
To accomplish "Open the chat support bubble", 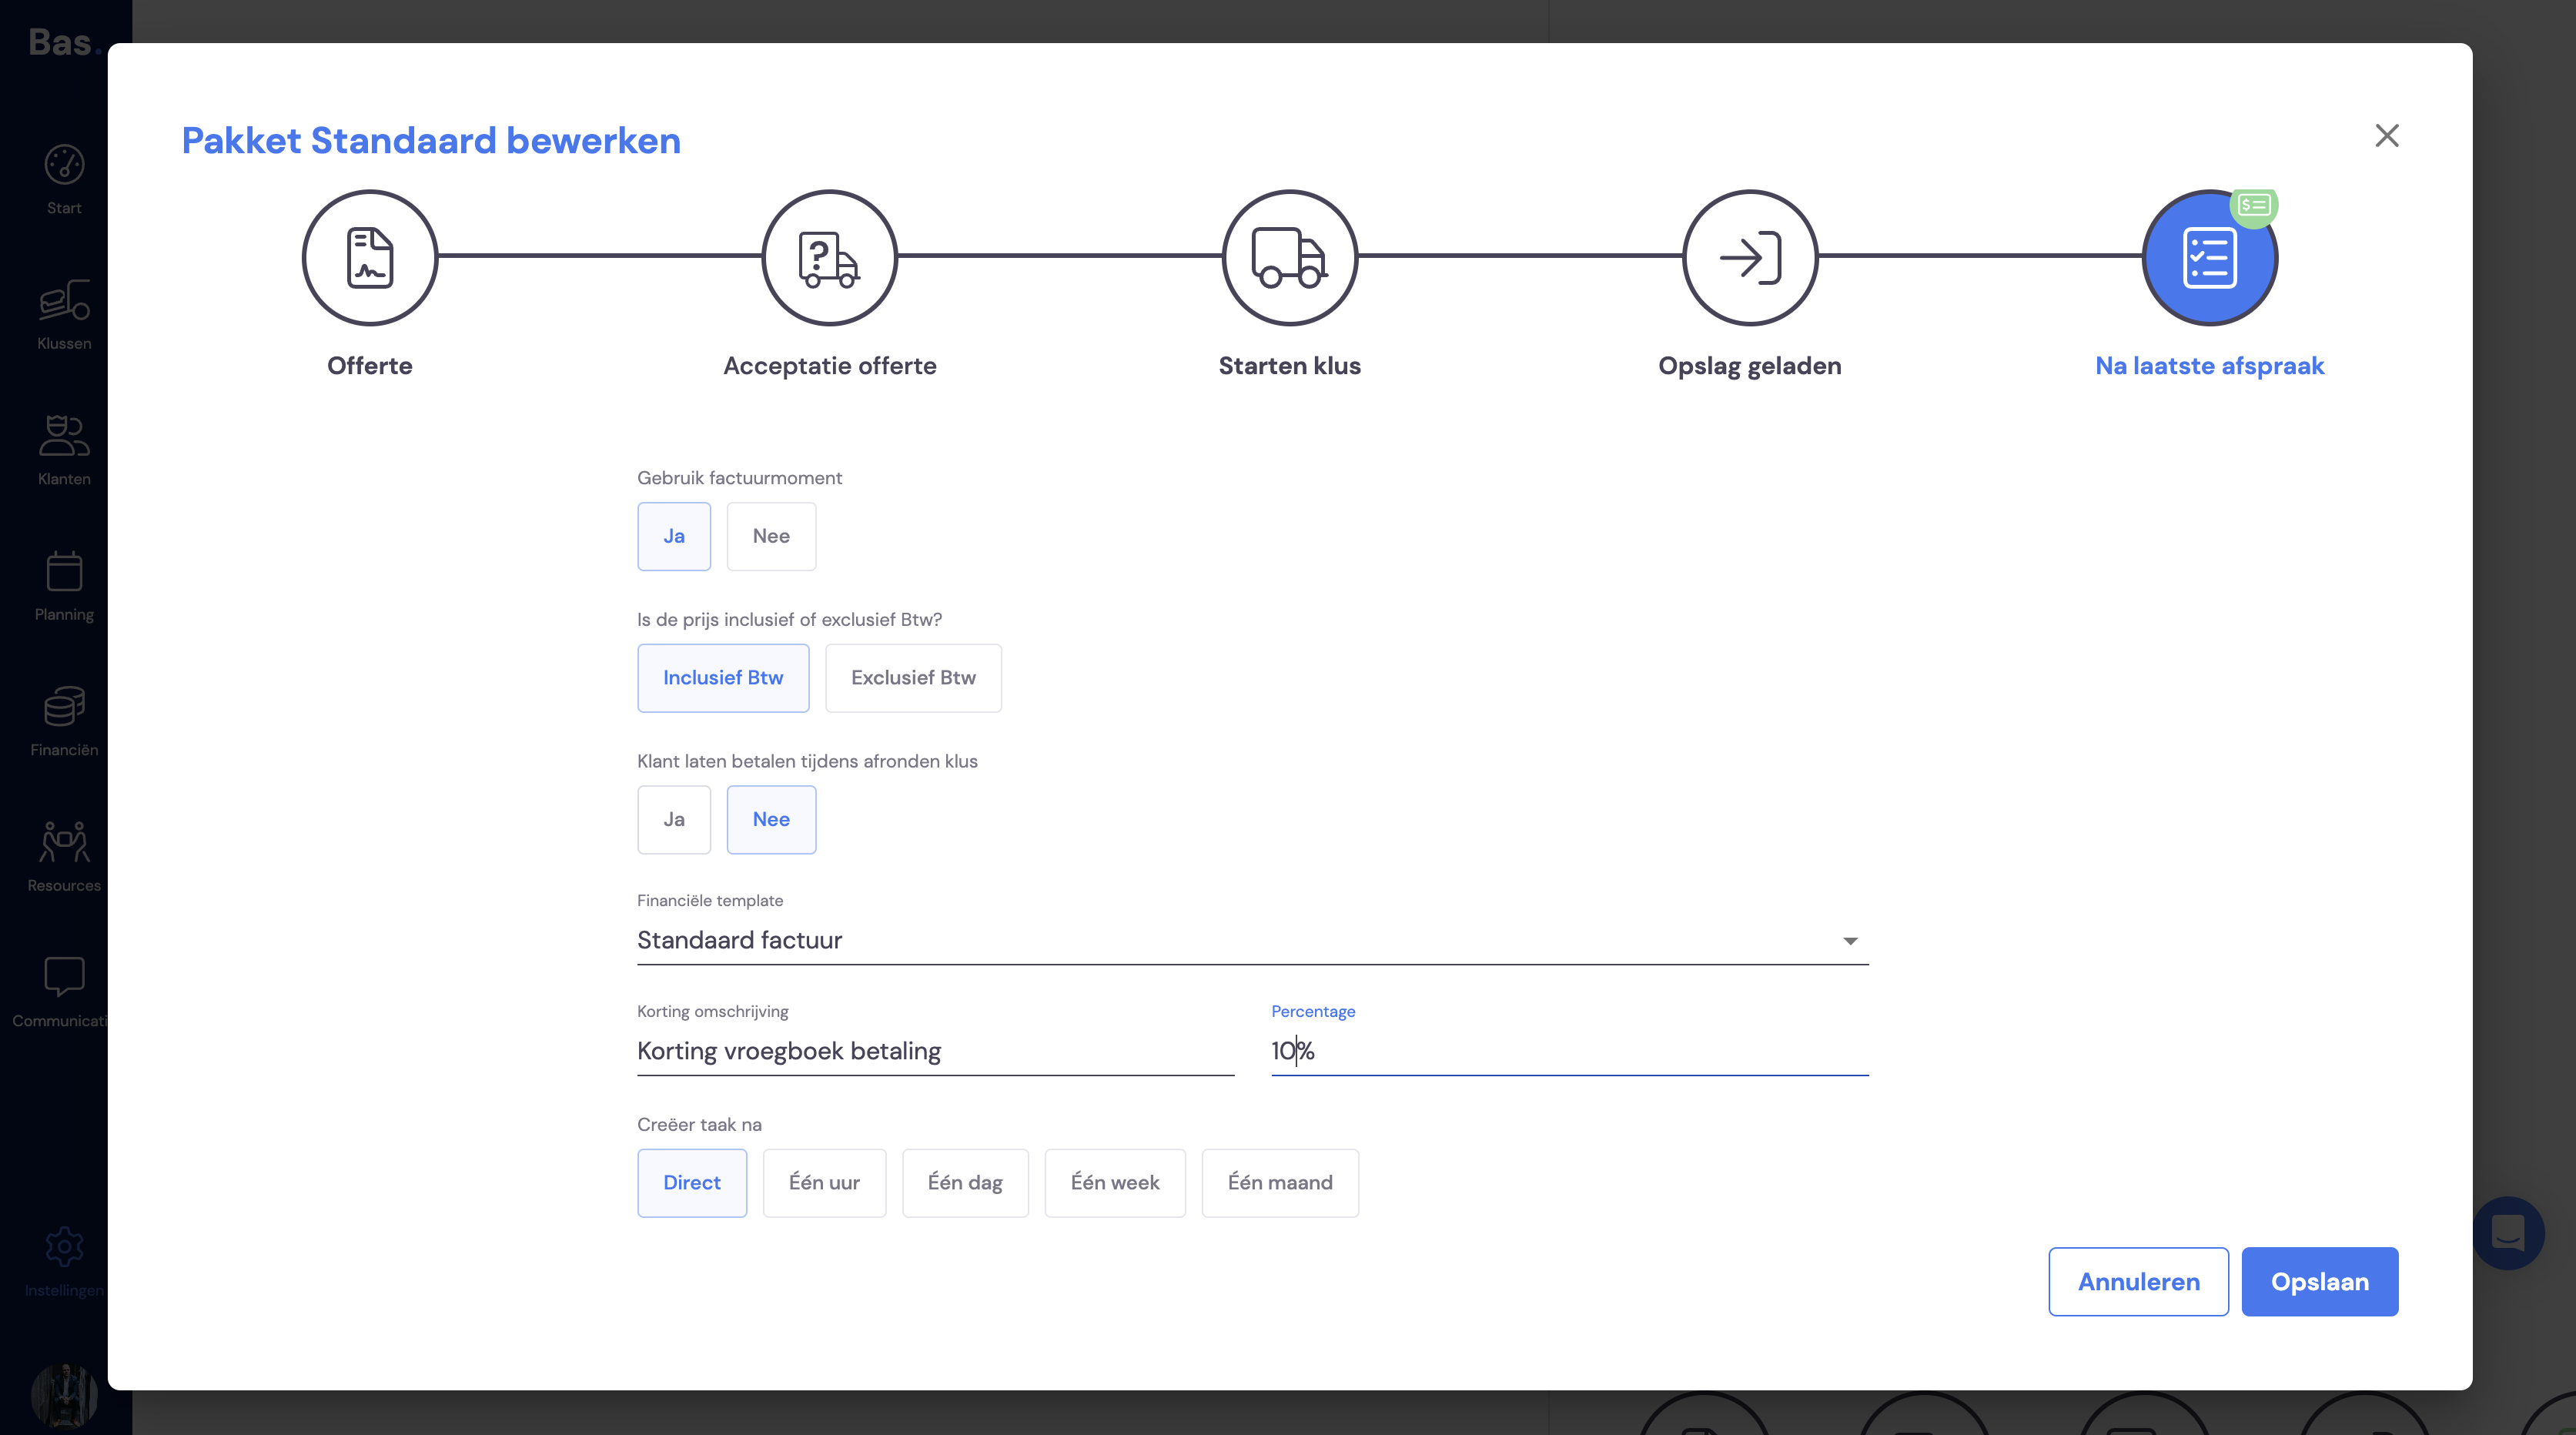I will click(x=2508, y=1232).
